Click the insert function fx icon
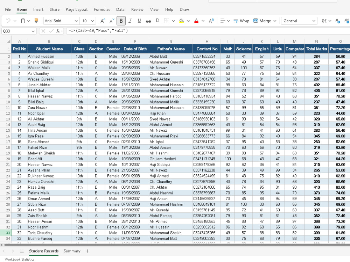This screenshot has height=262, width=350. tap(58, 31)
